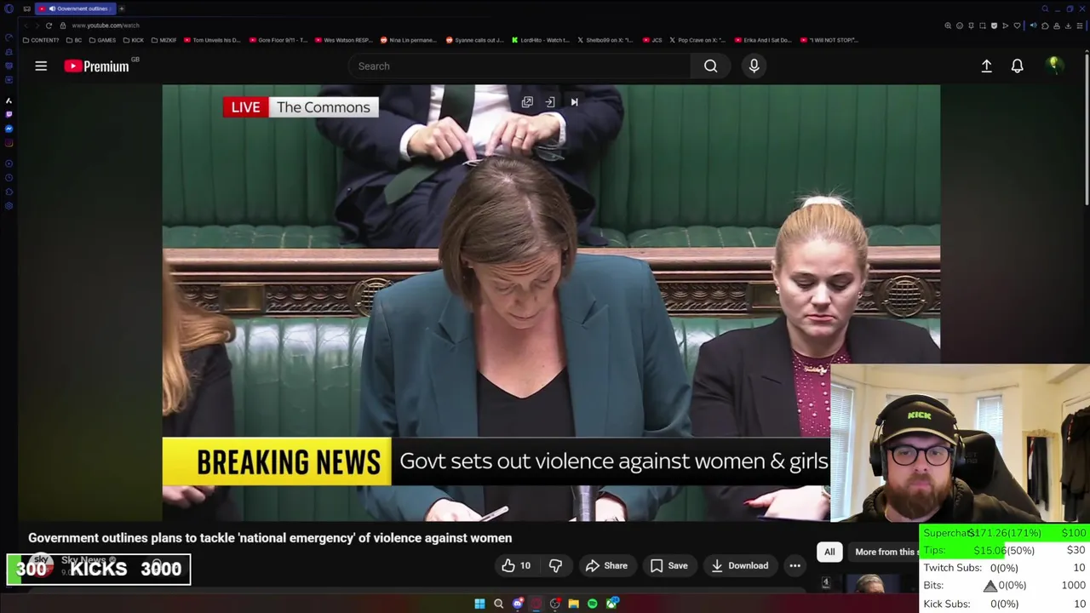Open the CONTENT? bookmarks folder
Image resolution: width=1090 pixels, height=613 pixels.
pos(41,40)
